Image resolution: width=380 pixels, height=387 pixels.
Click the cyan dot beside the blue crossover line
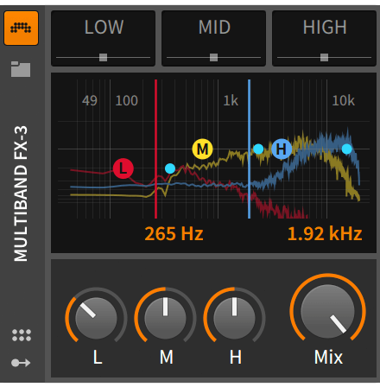(x=258, y=149)
